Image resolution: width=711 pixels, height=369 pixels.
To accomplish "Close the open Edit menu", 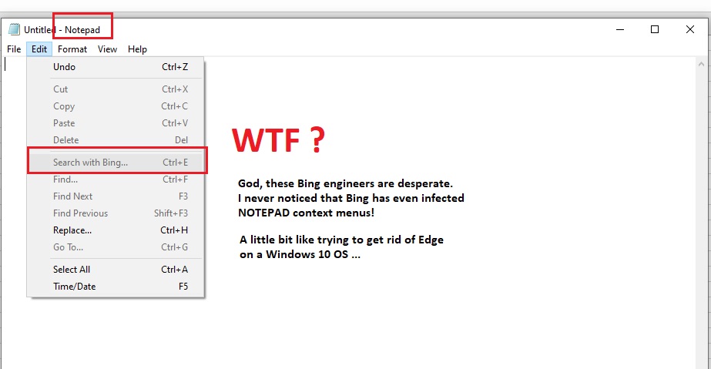I will point(39,49).
